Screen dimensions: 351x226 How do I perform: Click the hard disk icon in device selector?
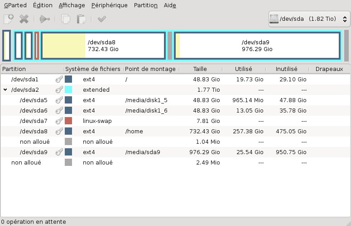tap(274, 19)
